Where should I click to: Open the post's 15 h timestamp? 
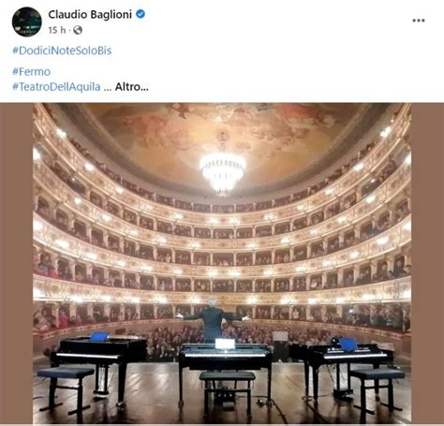pyautogui.click(x=57, y=30)
